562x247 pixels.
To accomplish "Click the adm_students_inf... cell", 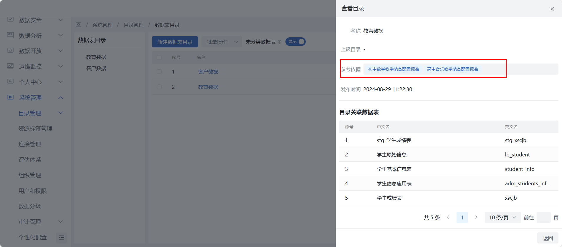I will (x=528, y=183).
